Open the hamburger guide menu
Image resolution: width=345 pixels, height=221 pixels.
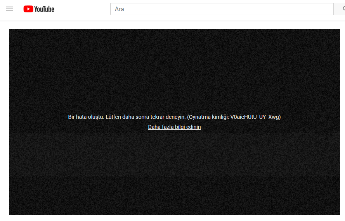(9, 9)
